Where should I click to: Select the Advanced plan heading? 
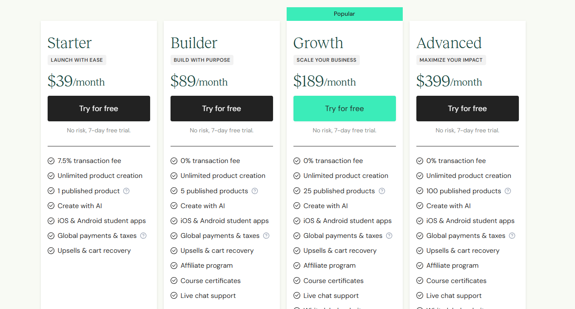[x=449, y=43]
